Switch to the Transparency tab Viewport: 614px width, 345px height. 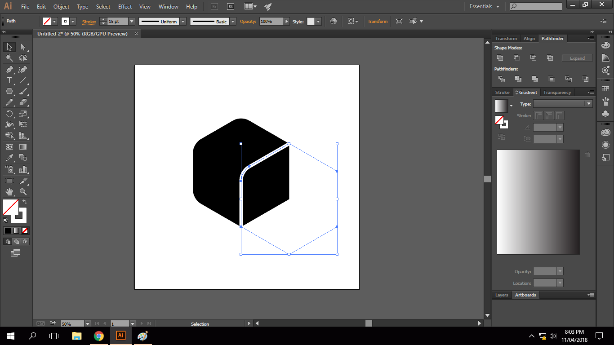click(x=557, y=93)
